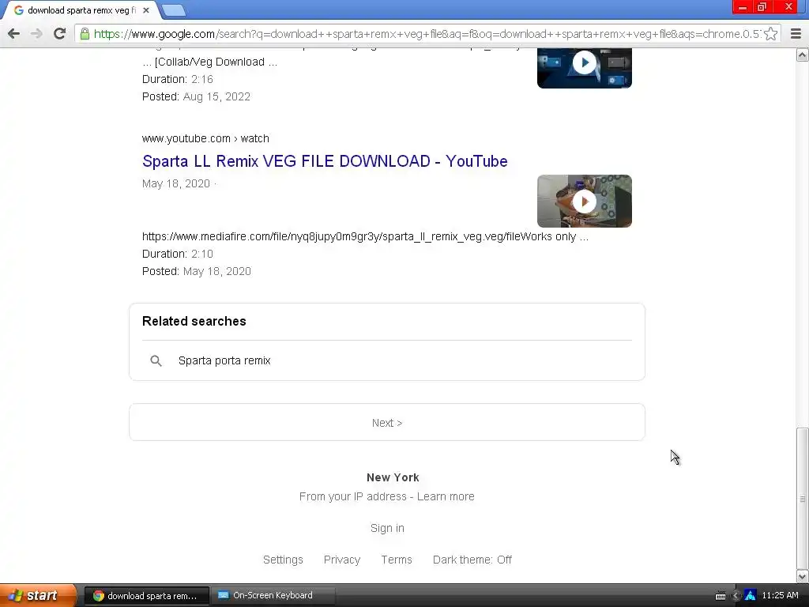
Task: Select the download sparta remx tab
Action: click(x=81, y=10)
